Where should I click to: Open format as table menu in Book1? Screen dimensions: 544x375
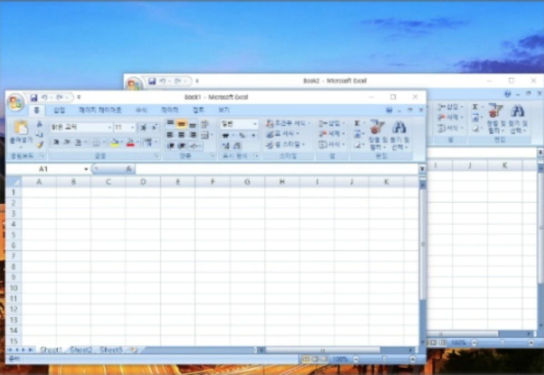coord(283,134)
